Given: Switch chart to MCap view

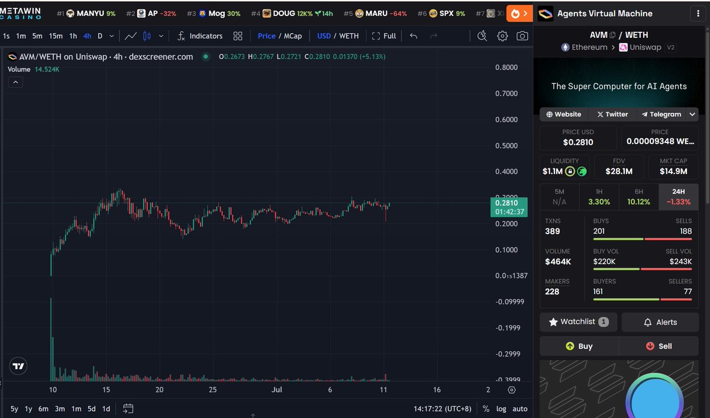Looking at the screenshot, I should [293, 36].
